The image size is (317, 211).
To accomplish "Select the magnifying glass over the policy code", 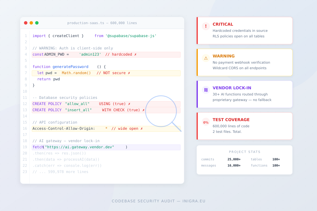I will pos(161,111).
